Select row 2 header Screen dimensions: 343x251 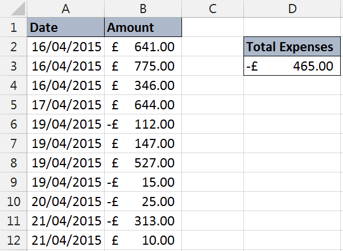pyautogui.click(x=13, y=47)
